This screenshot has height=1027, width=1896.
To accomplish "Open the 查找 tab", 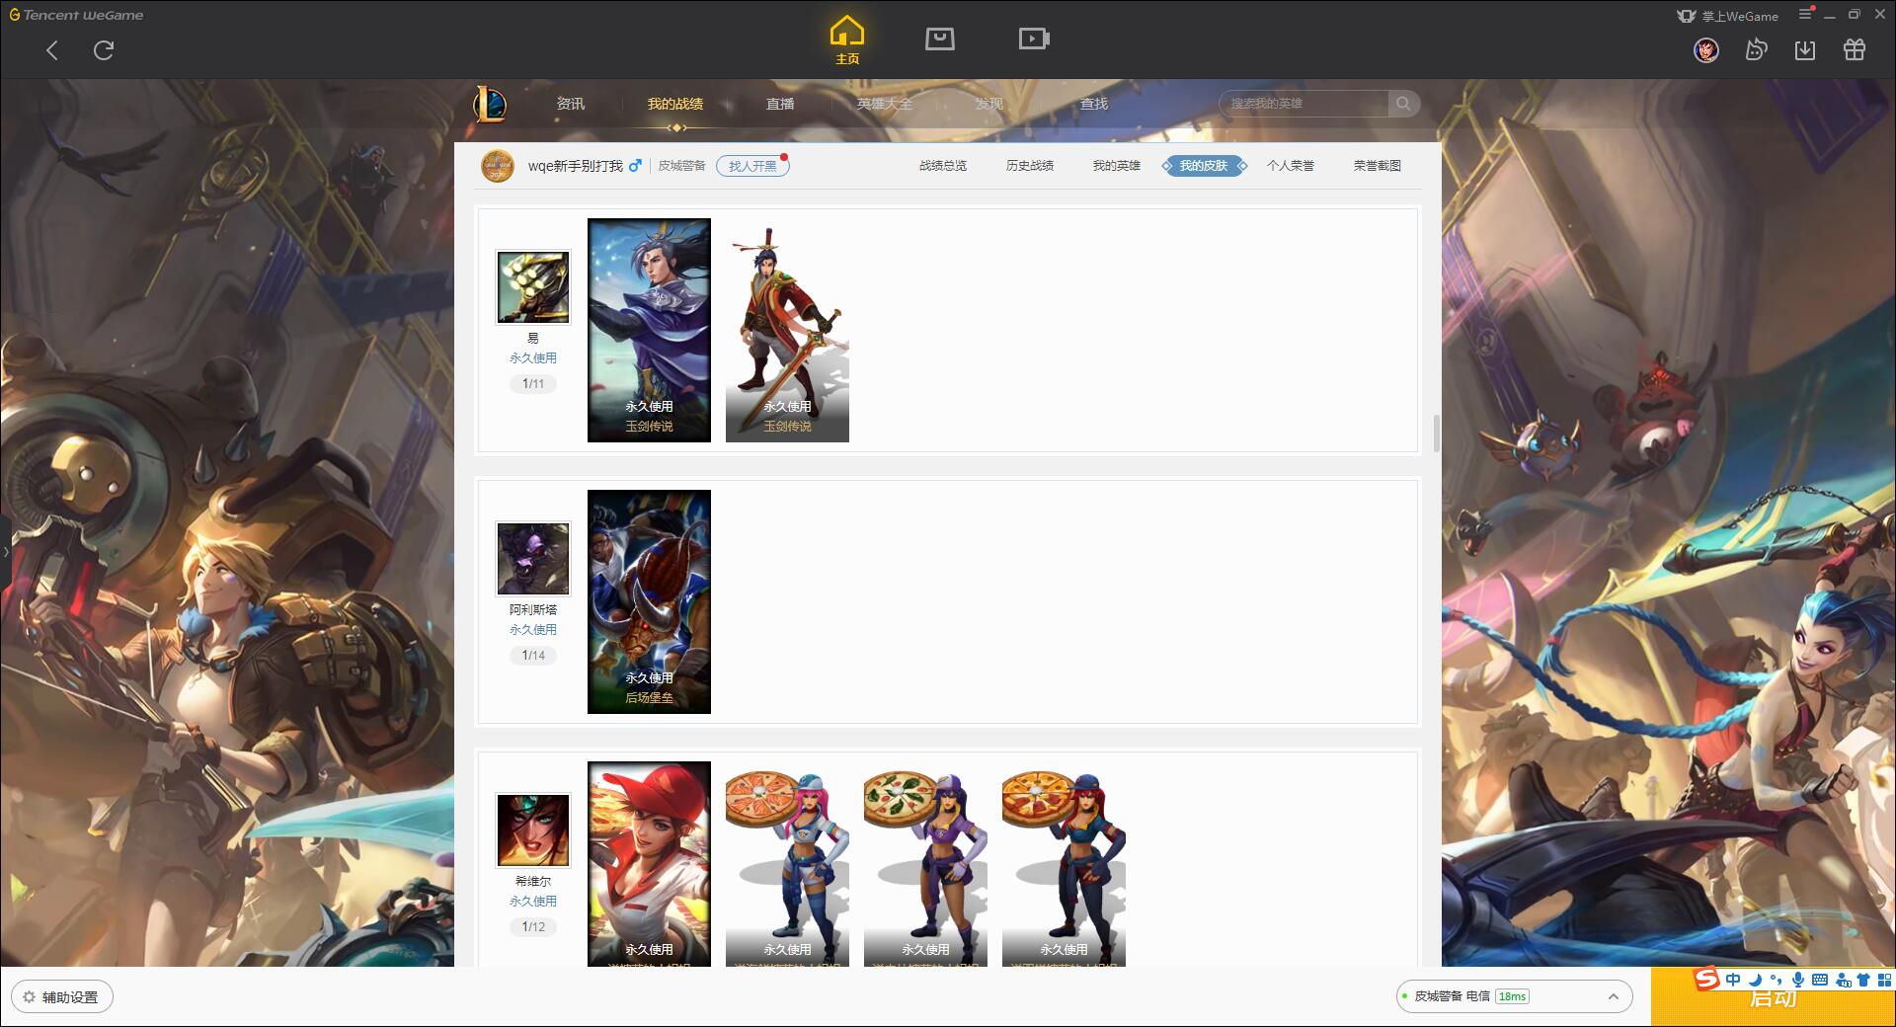I will pos(1094,104).
